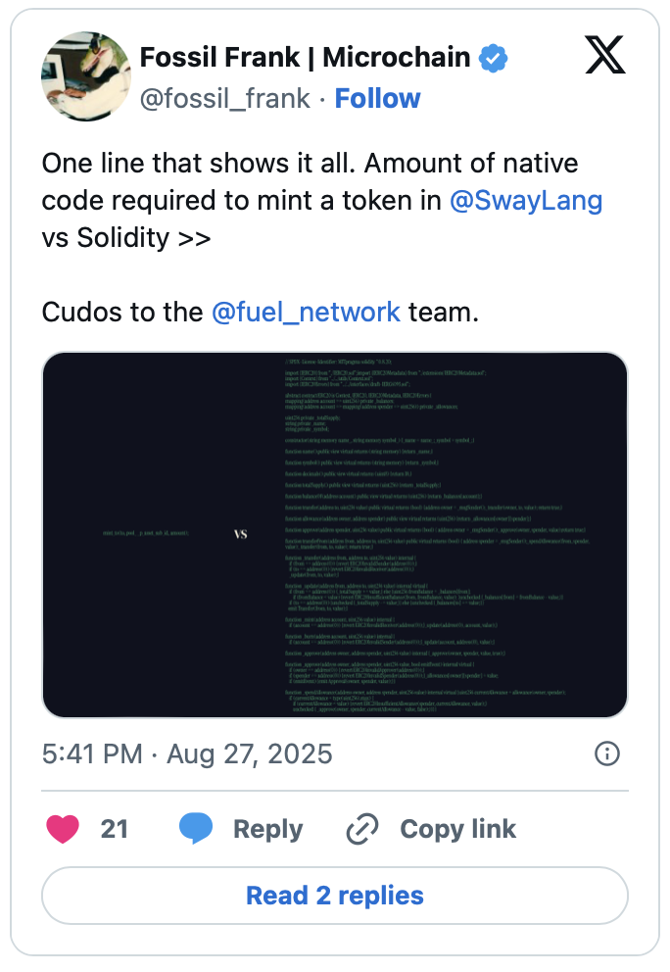Click Fossil Frank's profile avatar
Image resolution: width=670 pixels, height=972 pixels.
(86, 75)
